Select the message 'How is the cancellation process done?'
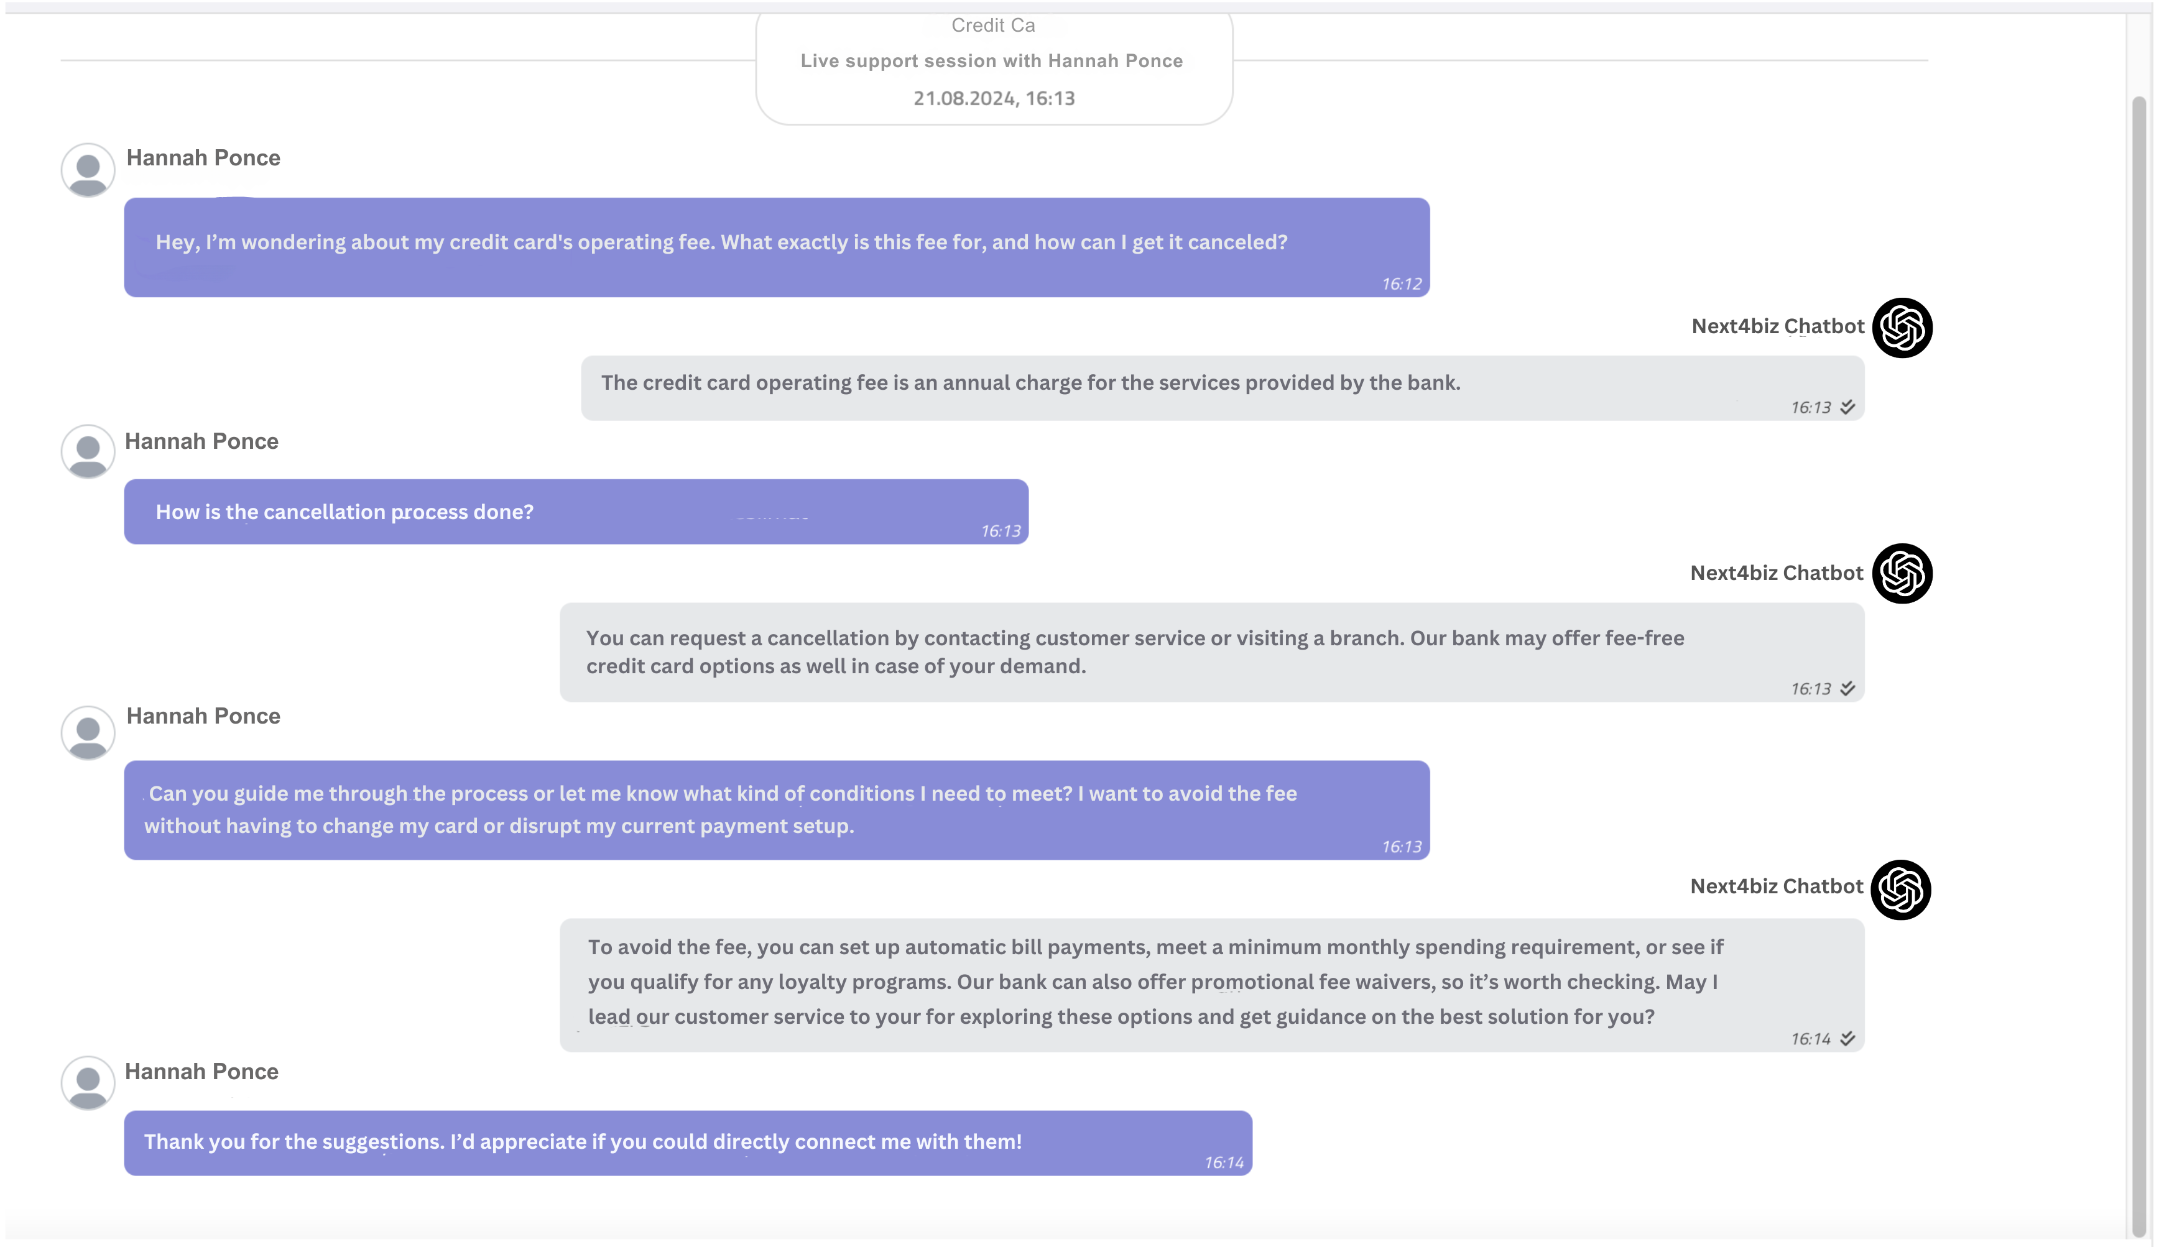This screenshot has height=1247, width=2159. (x=576, y=512)
